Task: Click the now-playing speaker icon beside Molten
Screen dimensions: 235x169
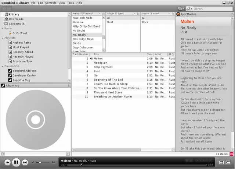Action: [x=91, y=59]
